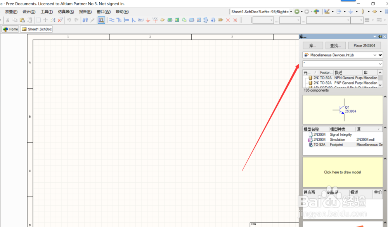Click the Place 2N3904 button

click(364, 45)
